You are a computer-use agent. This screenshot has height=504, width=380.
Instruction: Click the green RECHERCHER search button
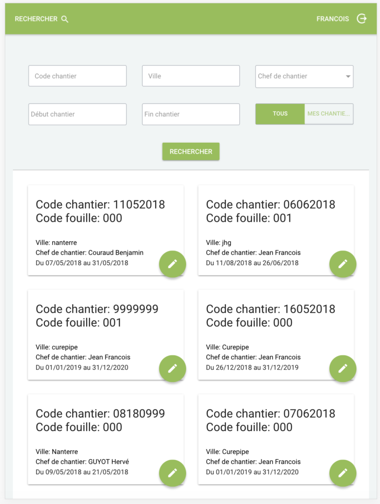click(191, 152)
